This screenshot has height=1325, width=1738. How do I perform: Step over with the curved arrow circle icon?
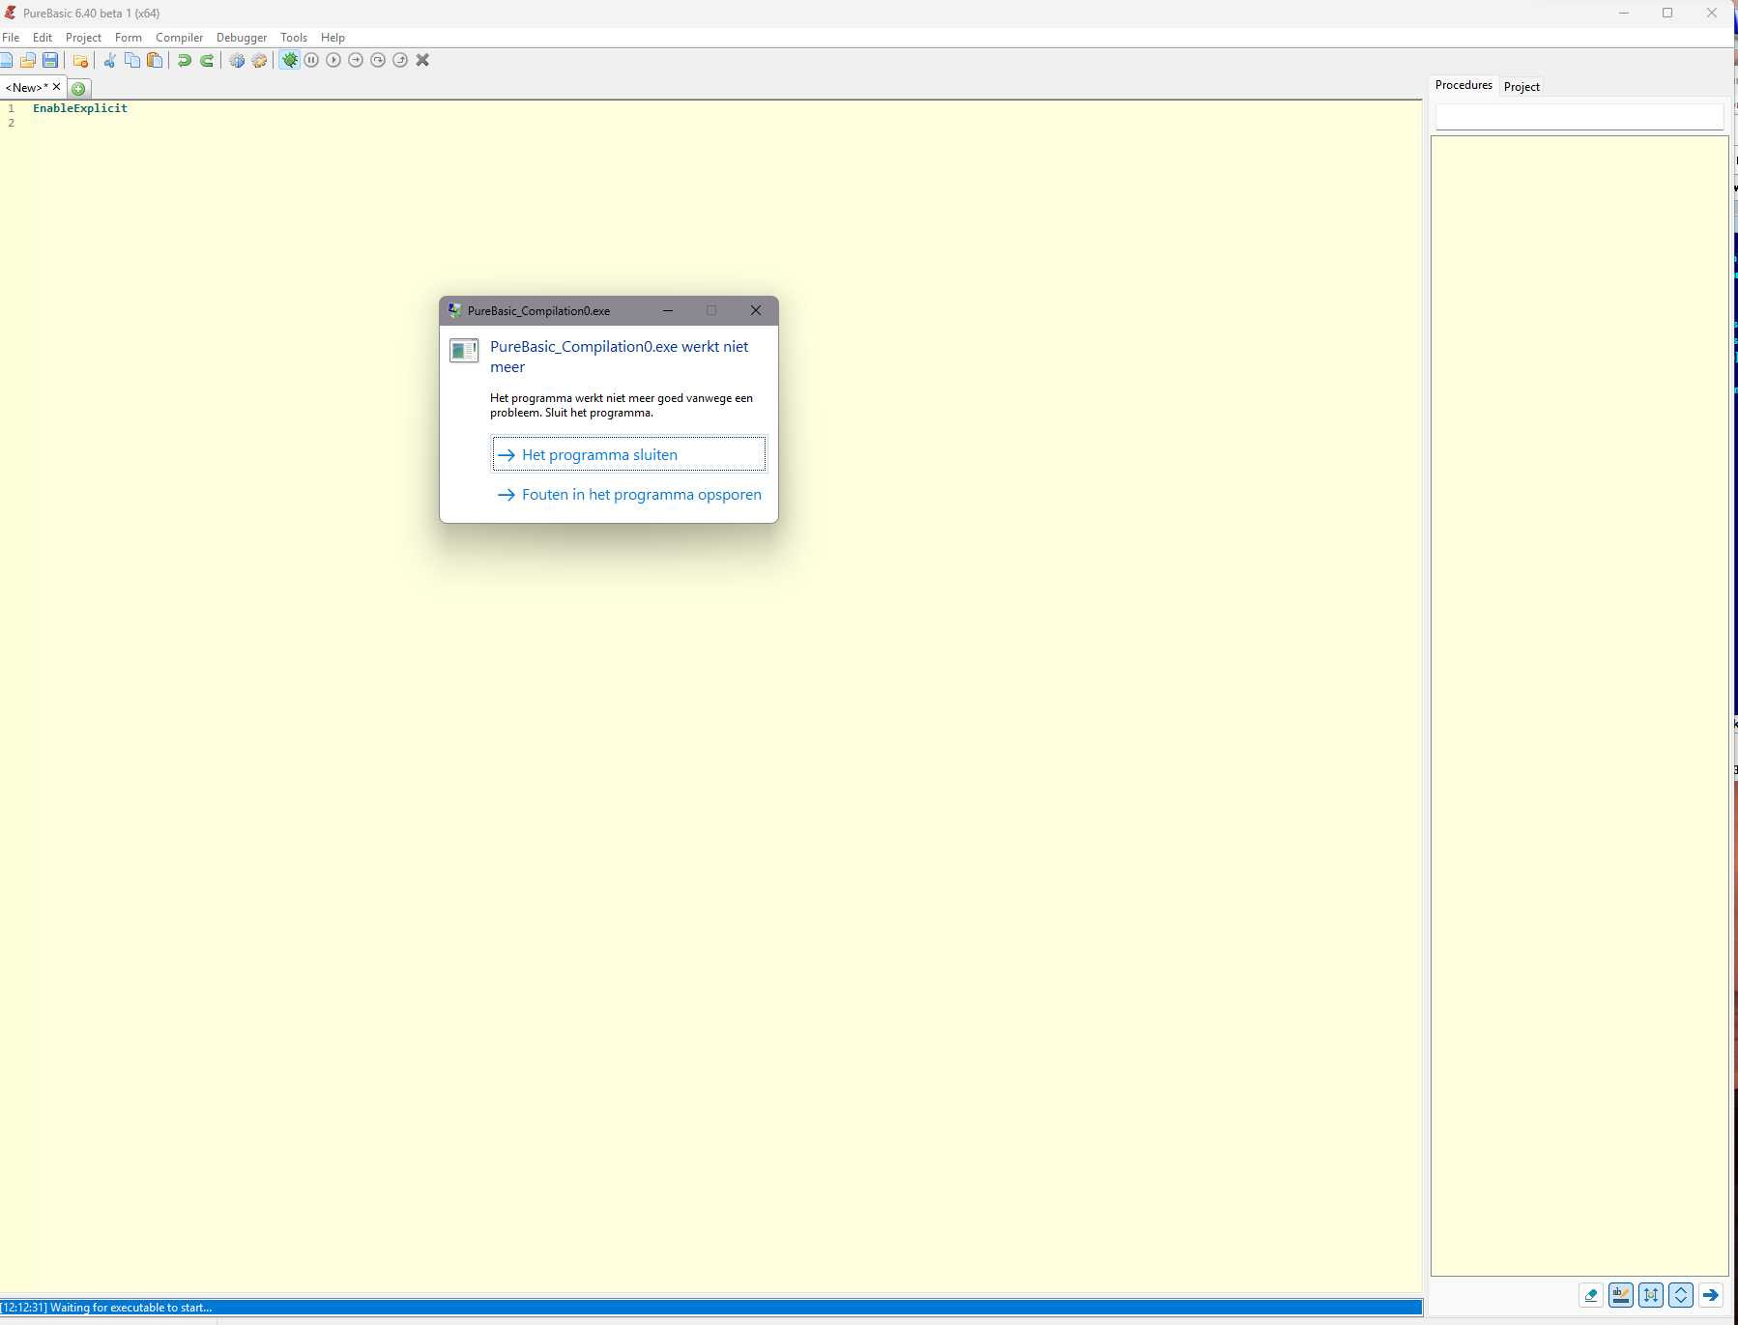click(378, 60)
